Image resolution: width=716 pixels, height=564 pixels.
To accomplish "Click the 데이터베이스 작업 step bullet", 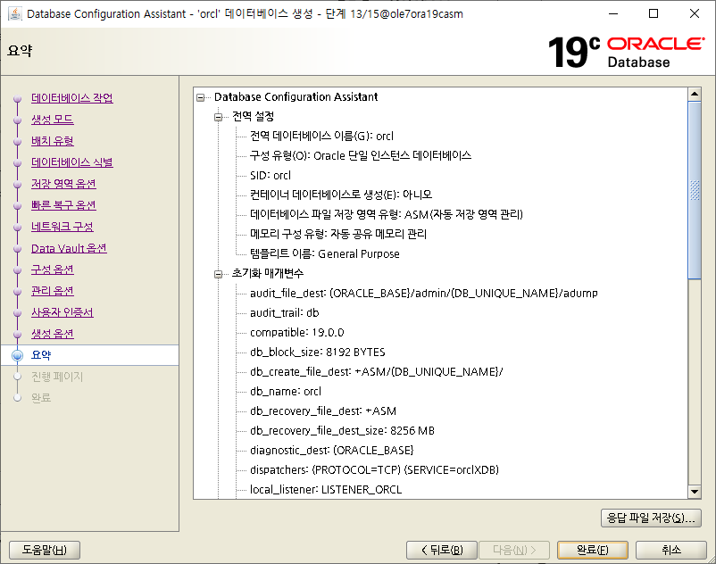I will pos(17,98).
